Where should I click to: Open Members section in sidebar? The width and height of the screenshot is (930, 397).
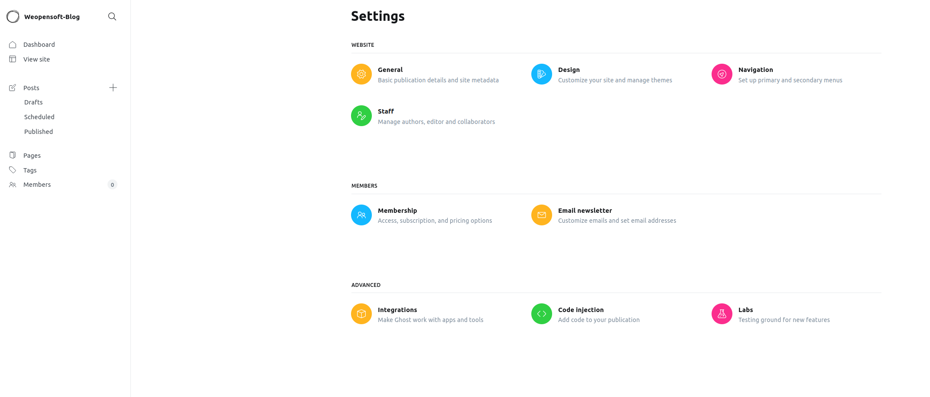(37, 185)
